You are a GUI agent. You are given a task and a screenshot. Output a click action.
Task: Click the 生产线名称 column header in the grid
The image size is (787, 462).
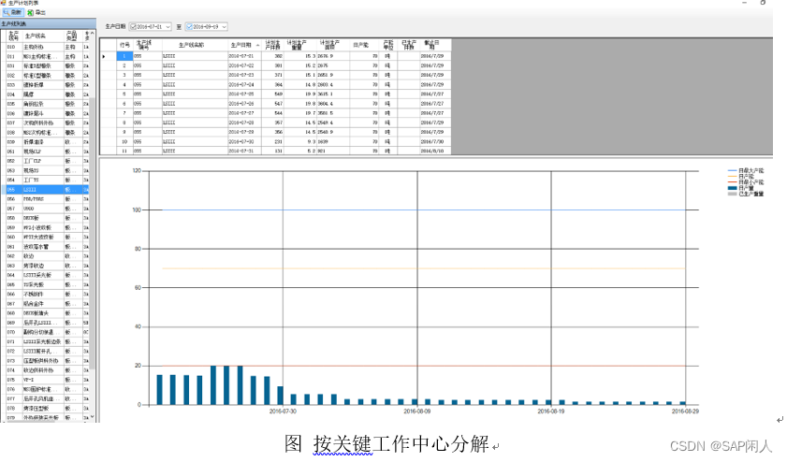pos(195,45)
